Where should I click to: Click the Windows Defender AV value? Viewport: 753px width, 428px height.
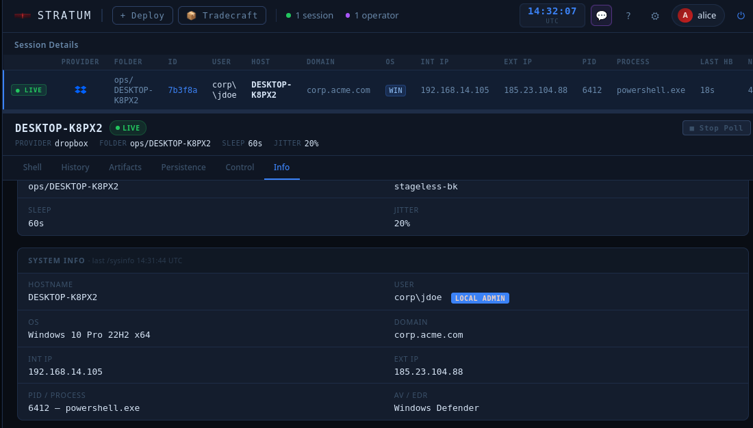(x=437, y=408)
